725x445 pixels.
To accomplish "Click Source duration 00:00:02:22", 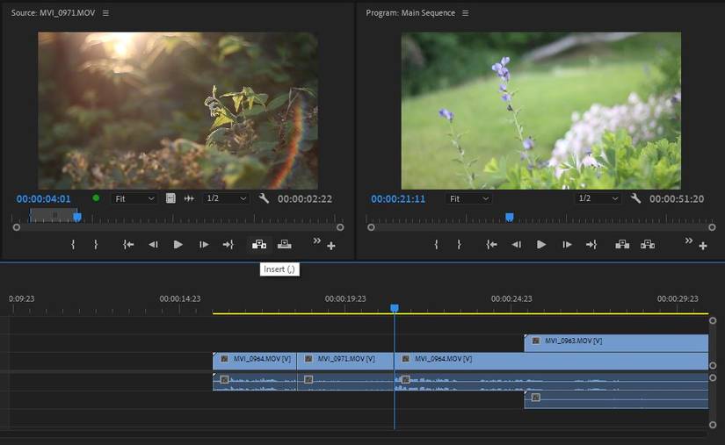I will point(305,199).
